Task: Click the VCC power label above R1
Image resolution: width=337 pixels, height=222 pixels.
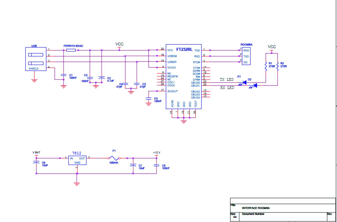Action: 272,47
